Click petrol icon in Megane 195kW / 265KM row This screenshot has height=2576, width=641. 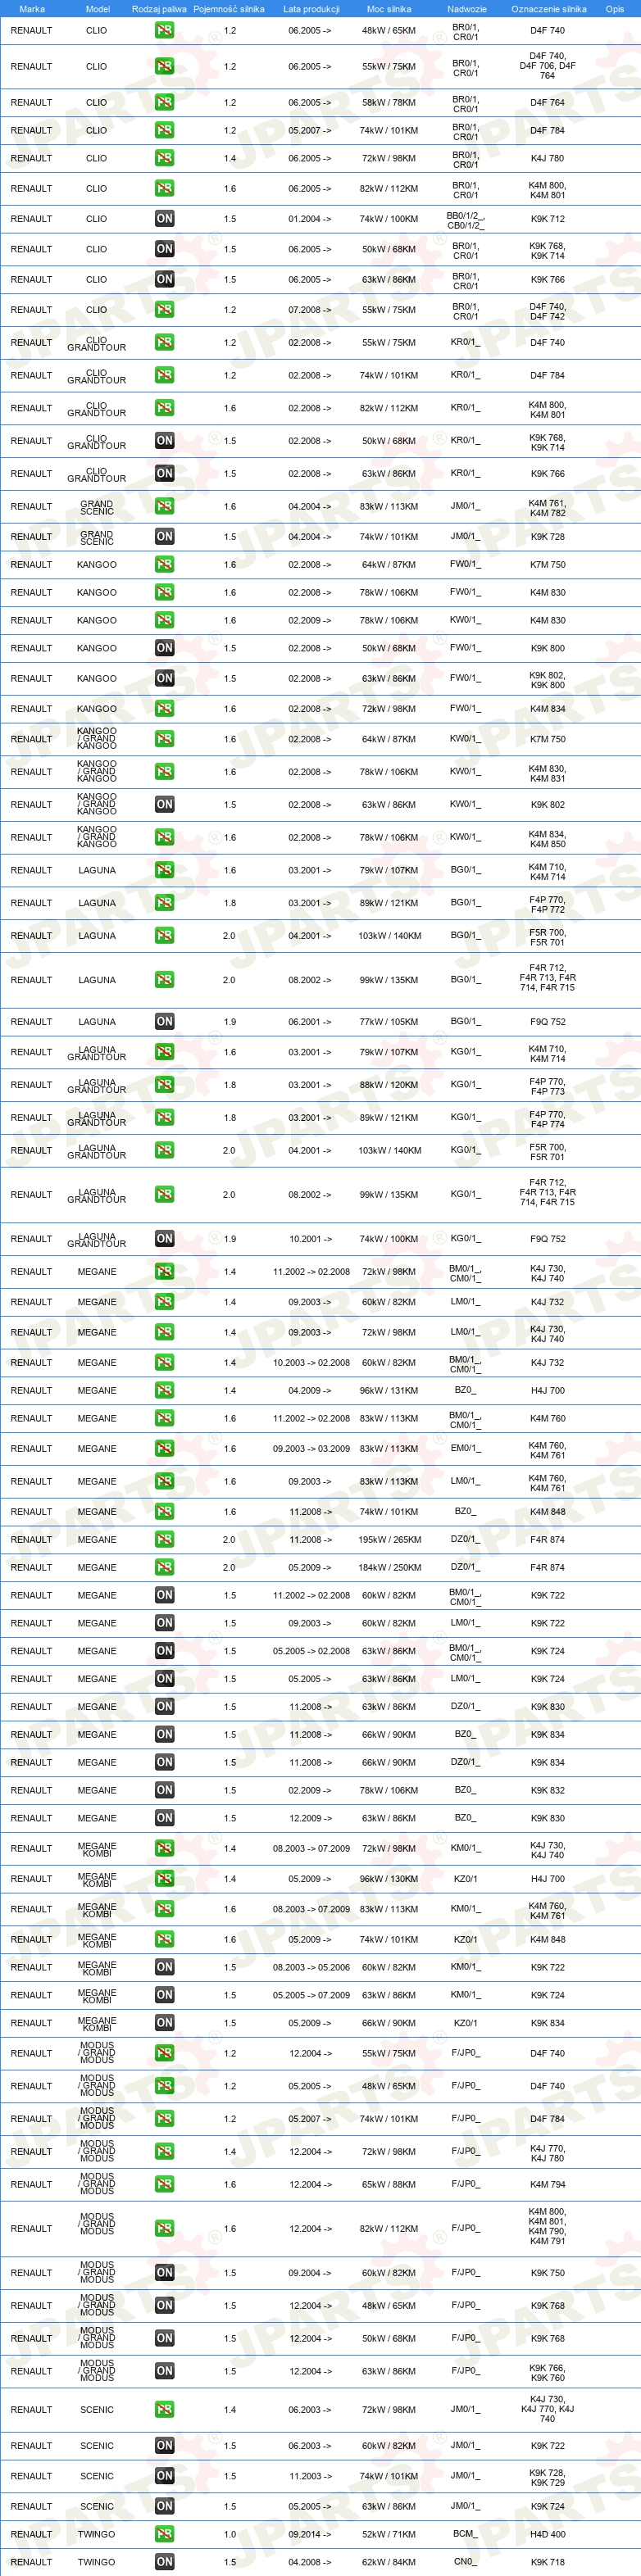pos(164,1539)
